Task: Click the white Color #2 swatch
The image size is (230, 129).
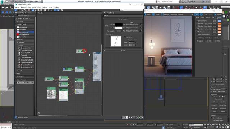Action: pyautogui.click(x=119, y=28)
